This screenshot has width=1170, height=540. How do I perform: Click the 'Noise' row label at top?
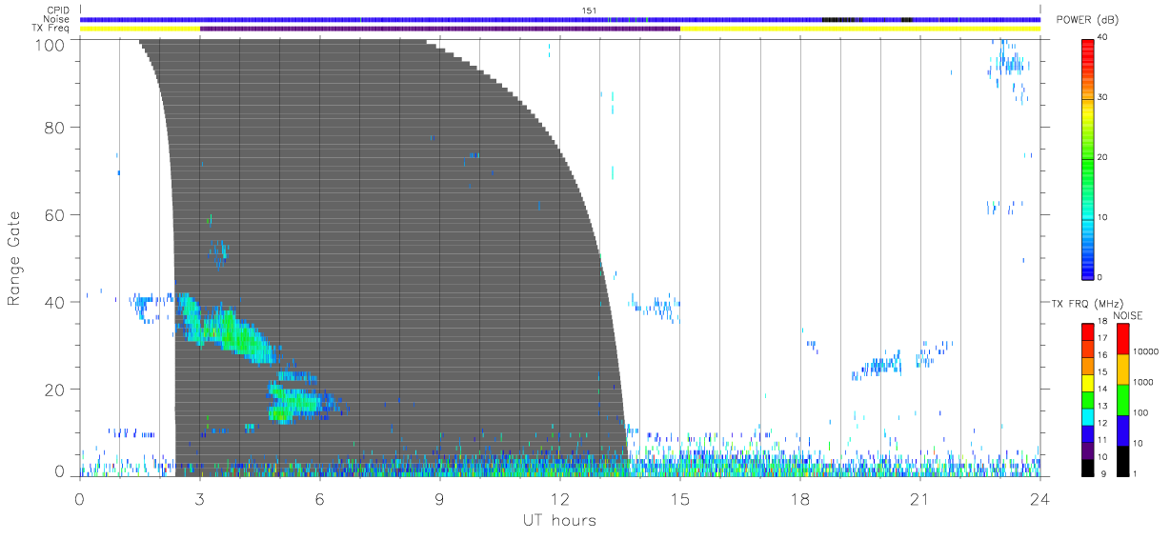coord(58,19)
